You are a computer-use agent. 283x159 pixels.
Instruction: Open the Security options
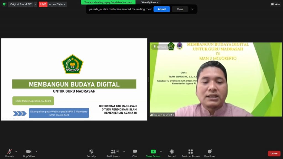point(91,153)
